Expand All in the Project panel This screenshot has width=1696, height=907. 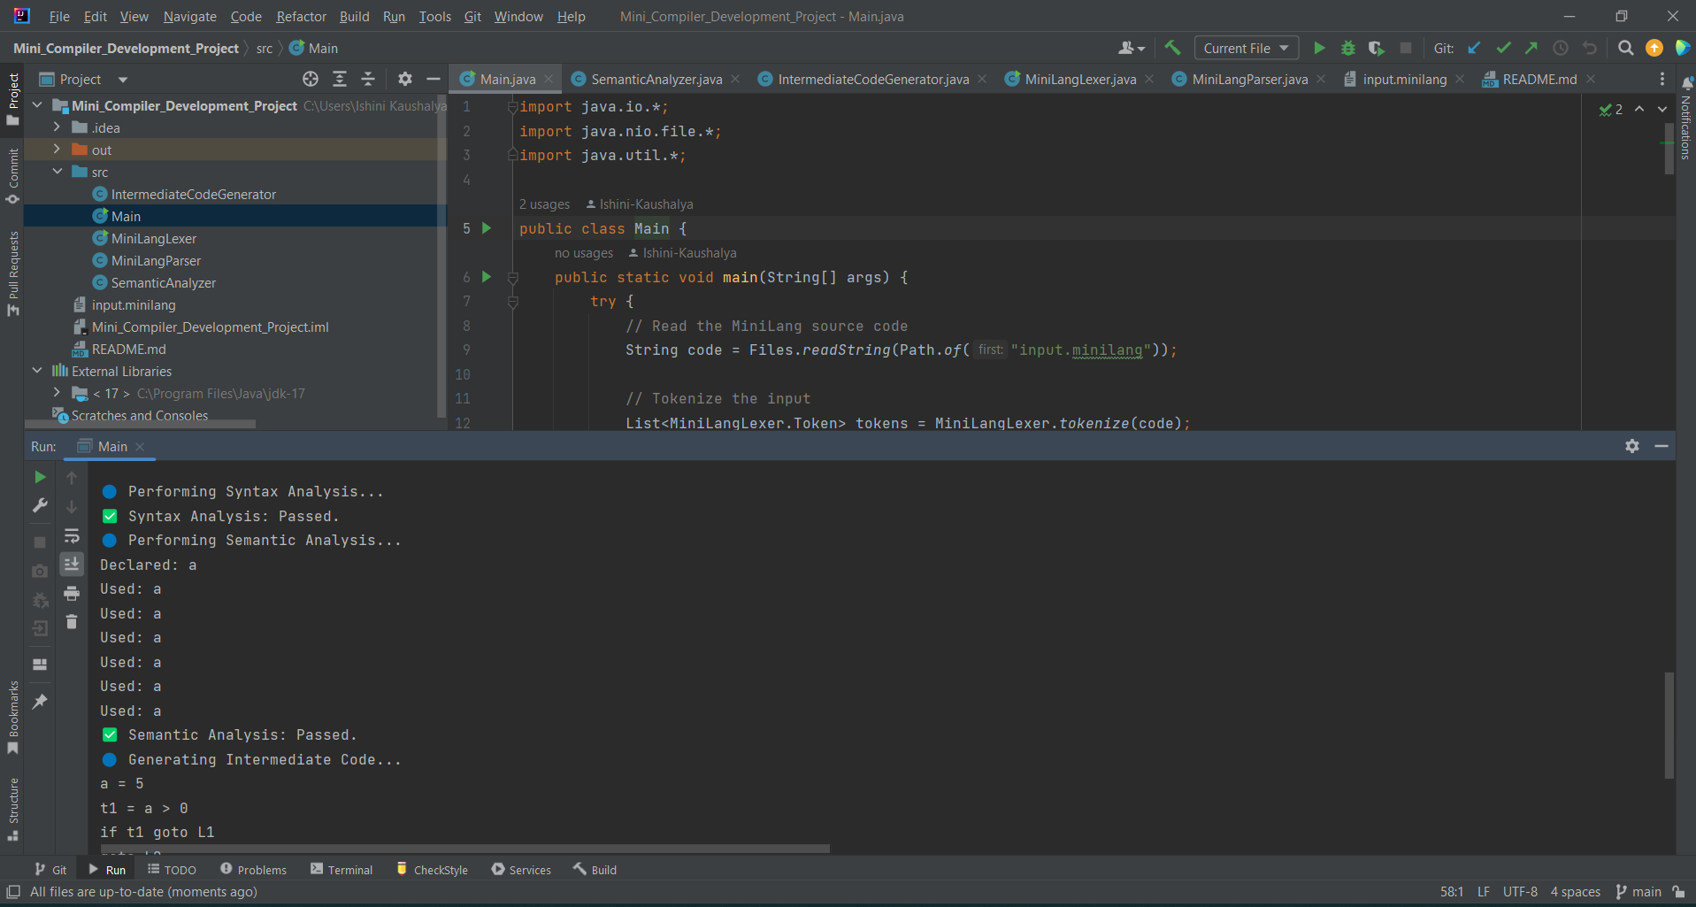pos(340,79)
